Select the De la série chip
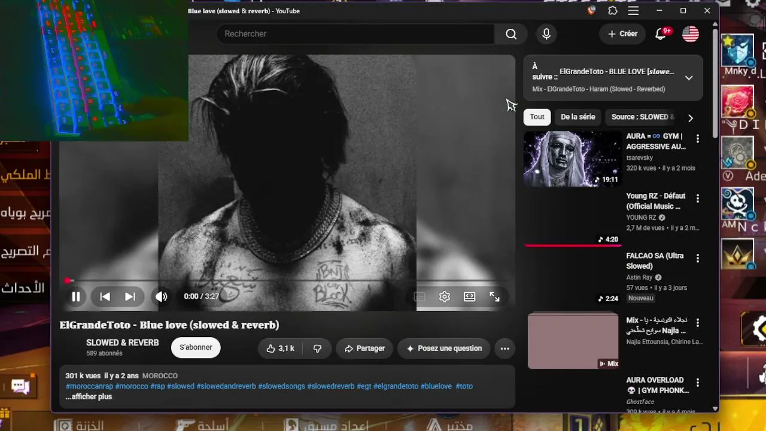The width and height of the screenshot is (766, 431). 578,117
